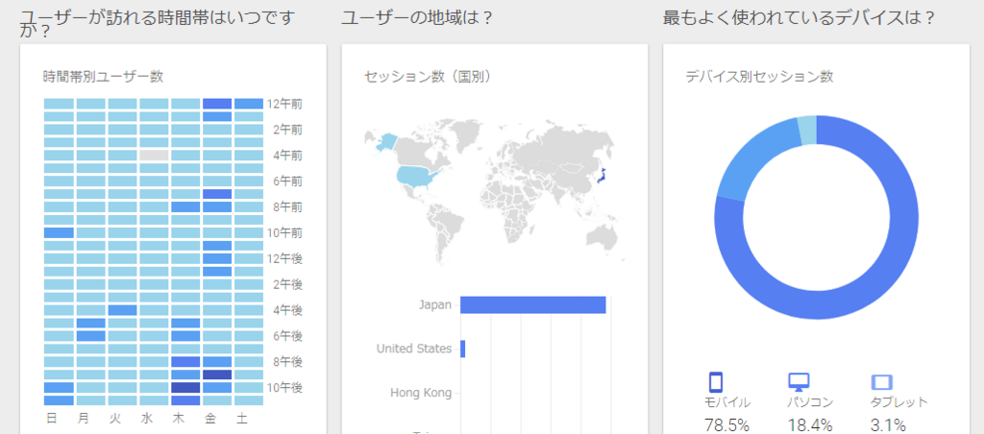The height and width of the screenshot is (434, 984).
Task: Click the Sunday 10午前 heatmap cell
Action: tap(59, 232)
